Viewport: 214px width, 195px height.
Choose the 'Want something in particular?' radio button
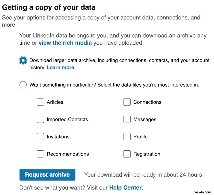(x=23, y=85)
